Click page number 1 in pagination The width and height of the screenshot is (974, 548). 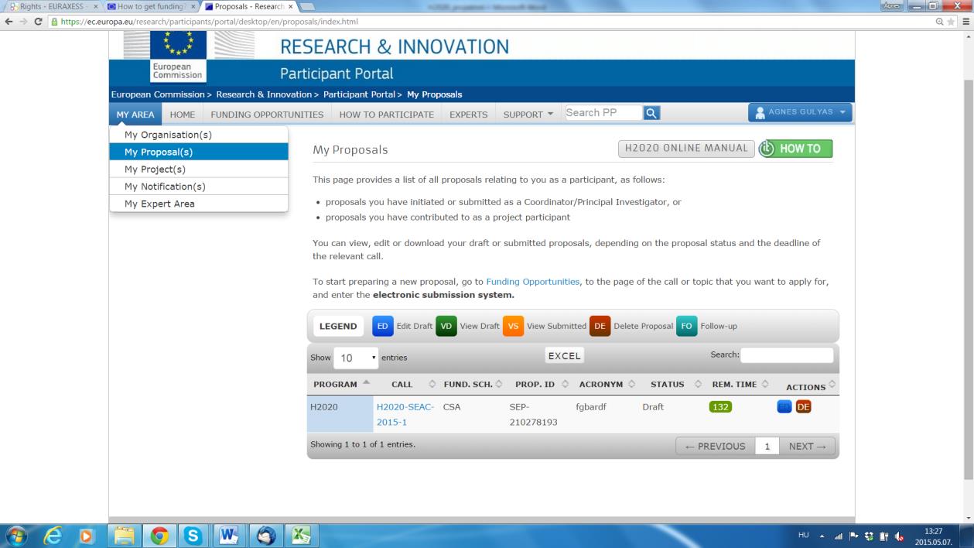click(766, 447)
